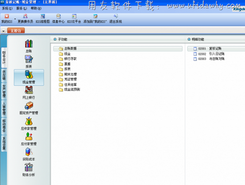
Task: Select the 总账 module icon
Action: click(x=29, y=46)
